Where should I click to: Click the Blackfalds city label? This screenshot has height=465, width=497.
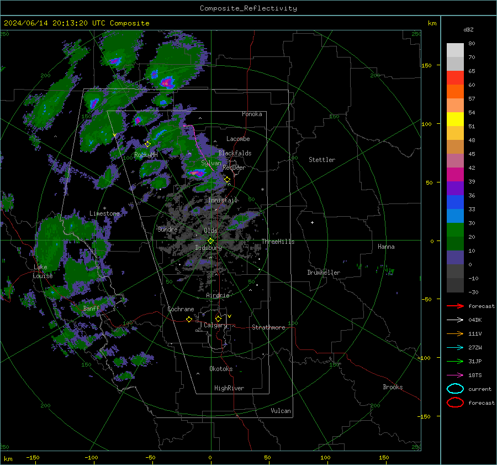235,153
